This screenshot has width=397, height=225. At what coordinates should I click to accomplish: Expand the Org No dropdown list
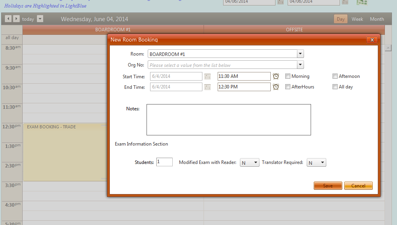click(300, 65)
